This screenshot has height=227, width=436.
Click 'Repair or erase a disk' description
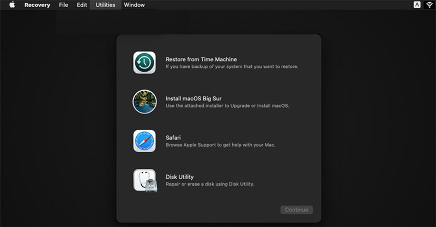pyautogui.click(x=210, y=184)
